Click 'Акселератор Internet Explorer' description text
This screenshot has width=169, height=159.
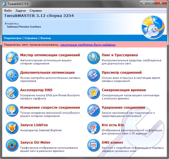pyautogui.click(x=41, y=130)
